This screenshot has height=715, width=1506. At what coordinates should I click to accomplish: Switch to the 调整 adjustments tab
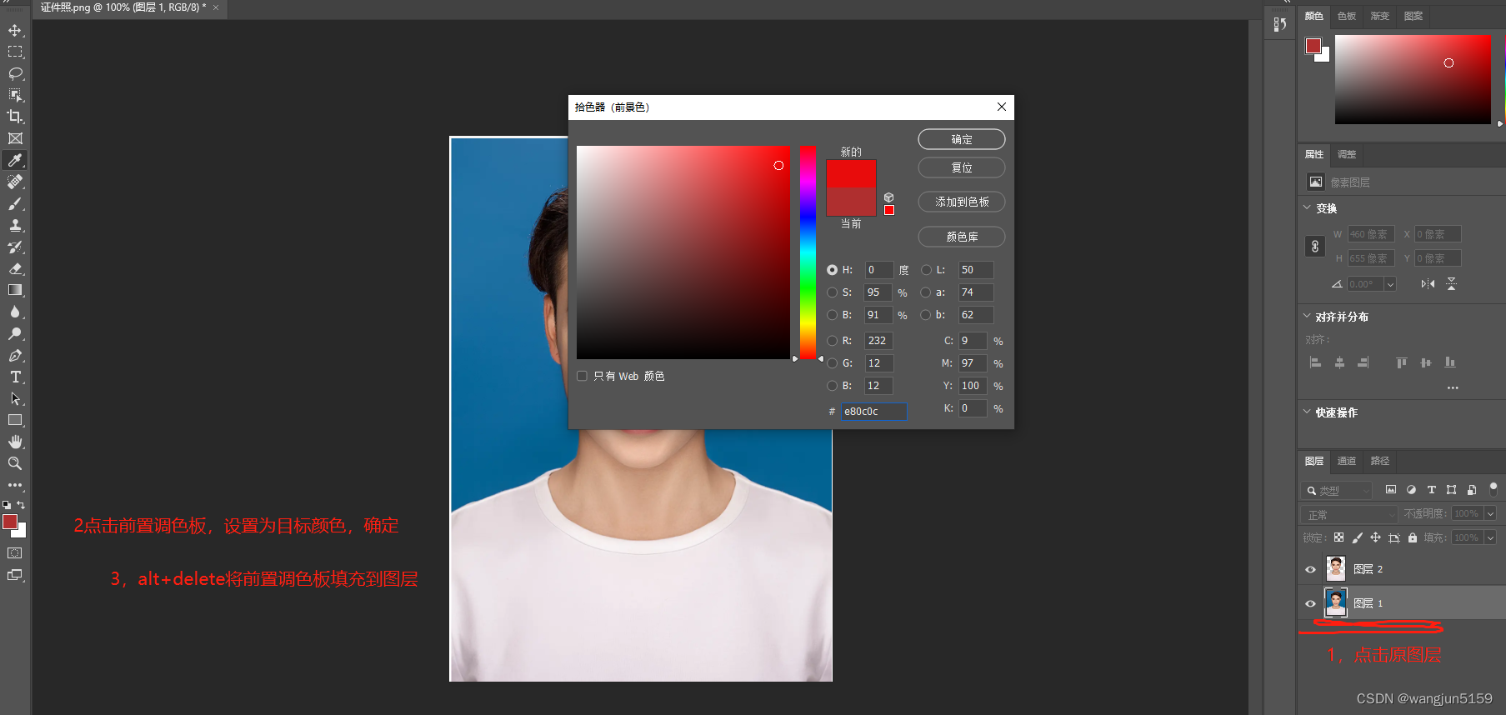pyautogui.click(x=1347, y=154)
